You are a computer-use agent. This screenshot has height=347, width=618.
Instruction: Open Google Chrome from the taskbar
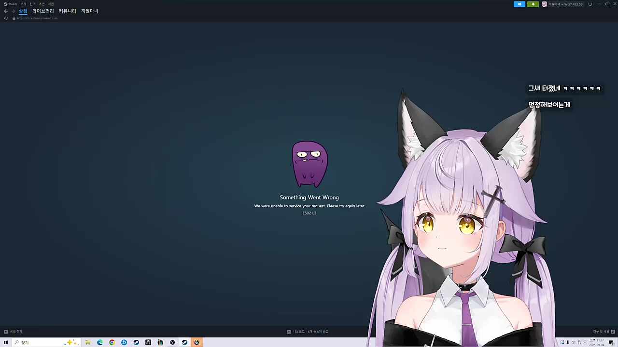click(x=112, y=343)
